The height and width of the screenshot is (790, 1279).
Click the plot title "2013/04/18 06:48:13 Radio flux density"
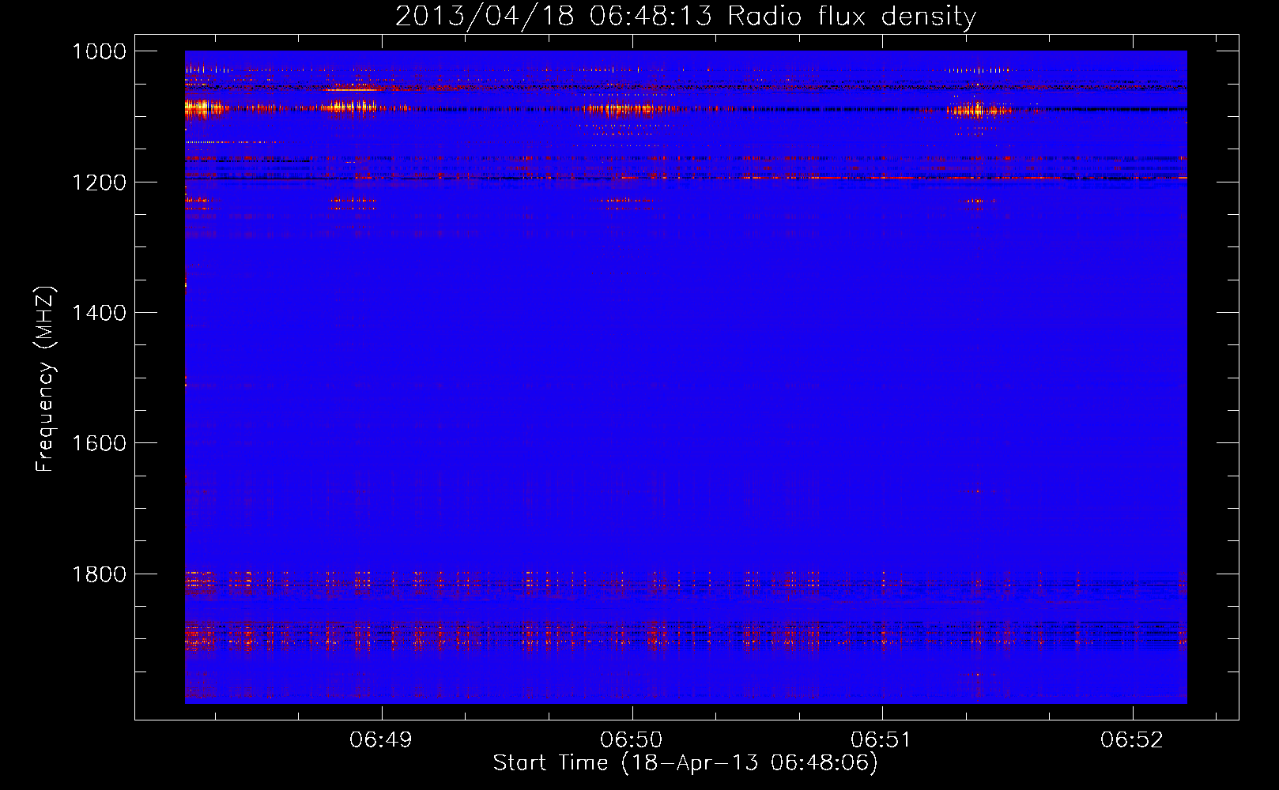point(685,17)
